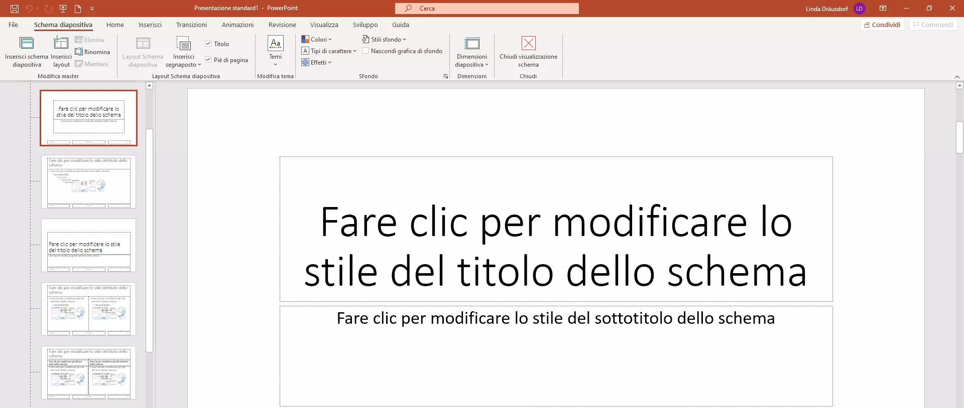Click the master subtitle placeholder text
This screenshot has height=408, width=964.
coord(556,318)
